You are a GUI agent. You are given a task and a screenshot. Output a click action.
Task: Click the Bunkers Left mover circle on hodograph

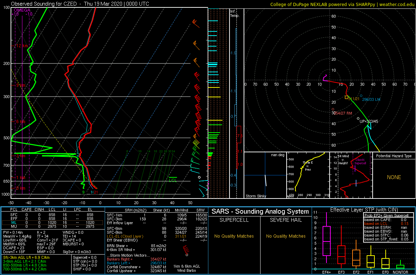[361, 96]
